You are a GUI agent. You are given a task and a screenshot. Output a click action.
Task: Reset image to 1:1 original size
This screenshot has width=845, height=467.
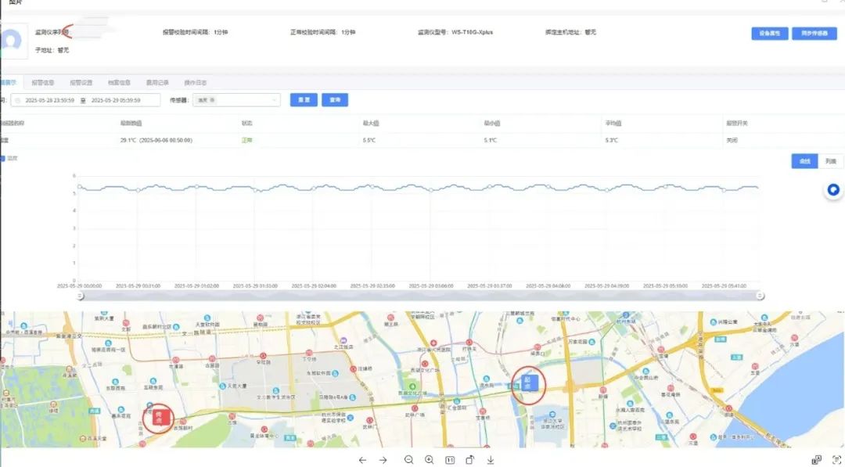(x=450, y=460)
